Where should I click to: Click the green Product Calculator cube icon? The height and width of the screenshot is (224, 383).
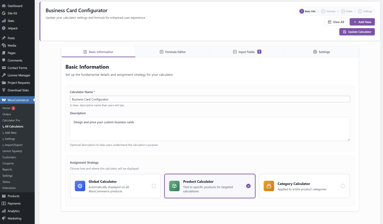click(x=174, y=186)
